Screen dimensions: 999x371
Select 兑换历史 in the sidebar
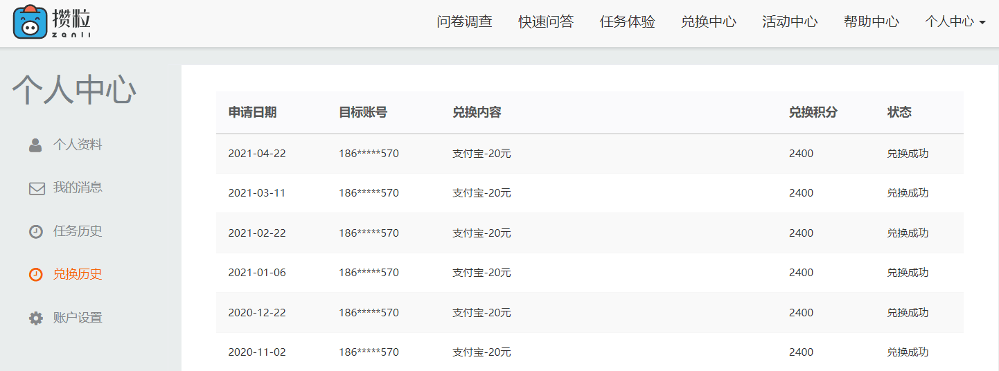[78, 274]
